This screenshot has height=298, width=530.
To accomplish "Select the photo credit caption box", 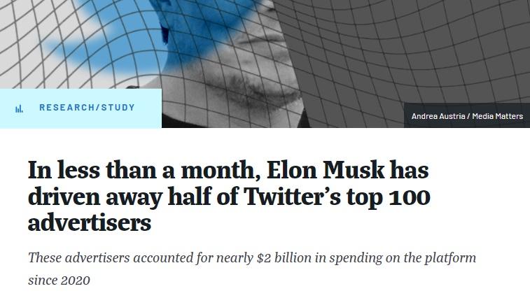I will click(466, 116).
